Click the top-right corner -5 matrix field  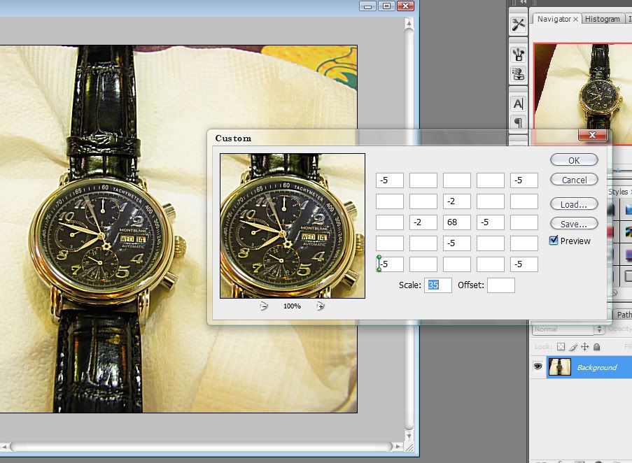(524, 180)
